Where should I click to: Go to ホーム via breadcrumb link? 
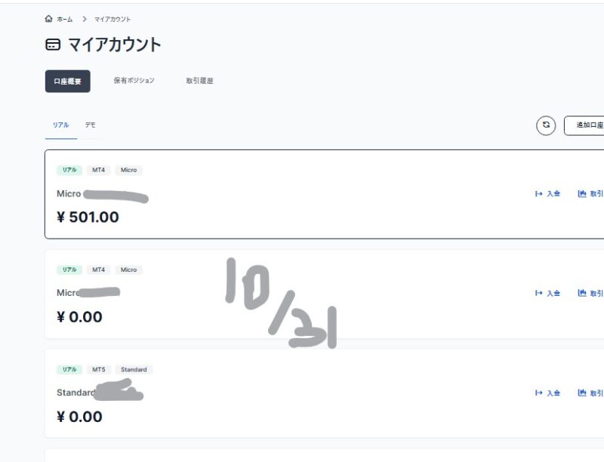[65, 20]
